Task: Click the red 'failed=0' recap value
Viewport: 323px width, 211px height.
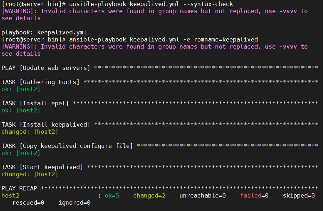Action: (254, 196)
